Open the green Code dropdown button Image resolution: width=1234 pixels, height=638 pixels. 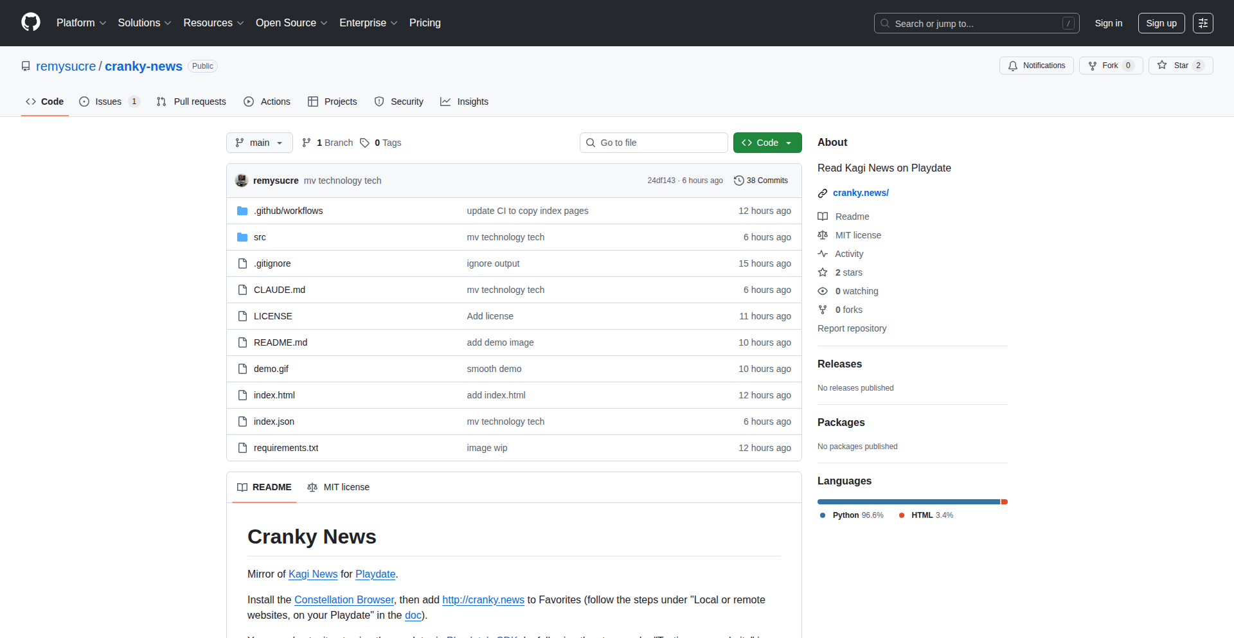[x=767, y=143]
